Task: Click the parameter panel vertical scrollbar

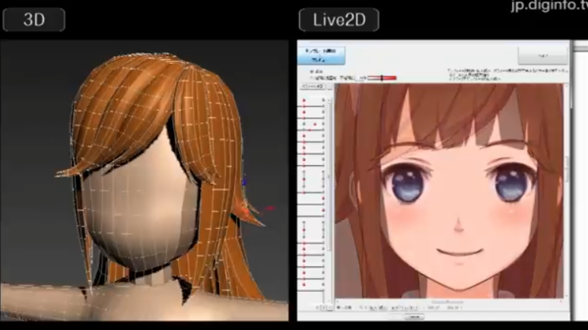Action: 329,174
